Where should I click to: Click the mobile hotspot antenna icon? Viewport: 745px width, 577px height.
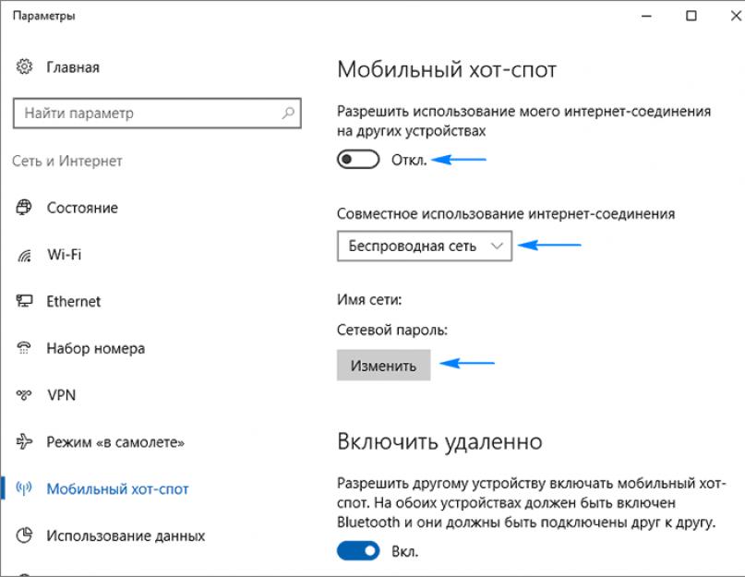pos(25,489)
